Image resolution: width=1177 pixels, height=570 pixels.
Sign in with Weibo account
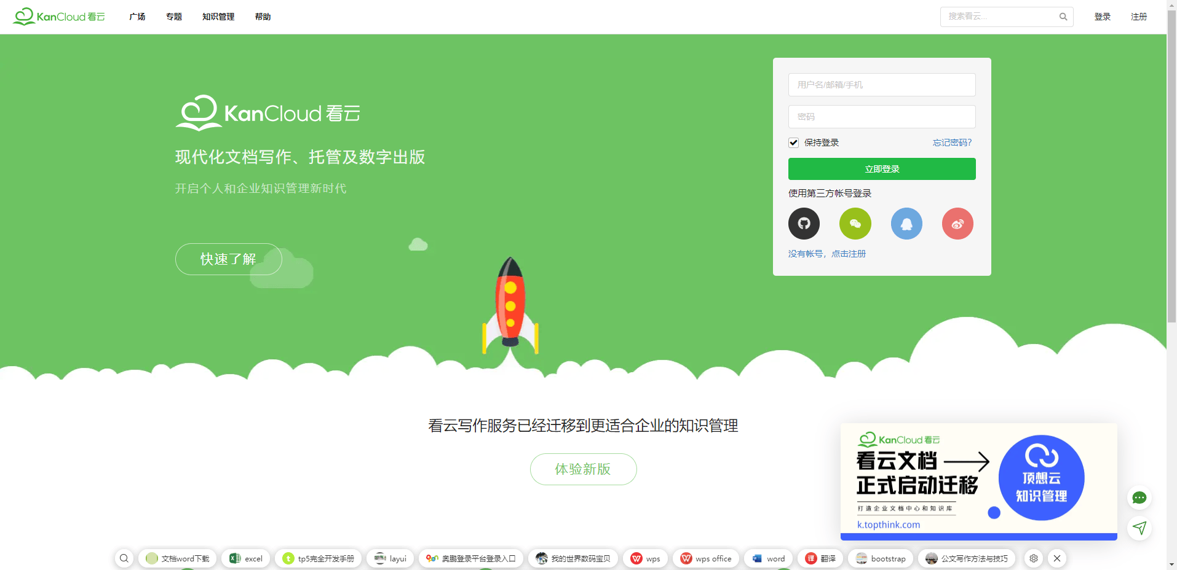click(x=957, y=223)
